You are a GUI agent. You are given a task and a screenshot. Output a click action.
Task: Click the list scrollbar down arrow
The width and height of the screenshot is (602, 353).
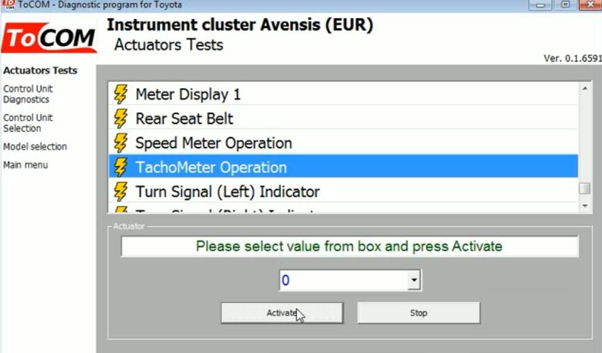click(x=585, y=206)
